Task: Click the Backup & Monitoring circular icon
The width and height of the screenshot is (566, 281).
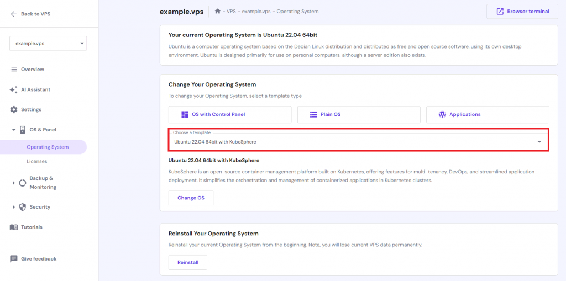Action: coord(22,183)
